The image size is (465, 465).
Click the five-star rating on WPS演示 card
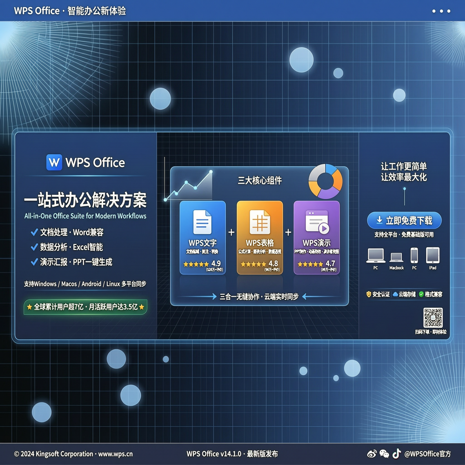click(310, 264)
